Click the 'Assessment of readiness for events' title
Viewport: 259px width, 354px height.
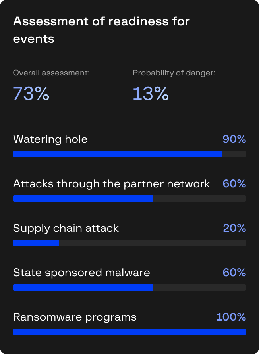pyautogui.click(x=101, y=30)
